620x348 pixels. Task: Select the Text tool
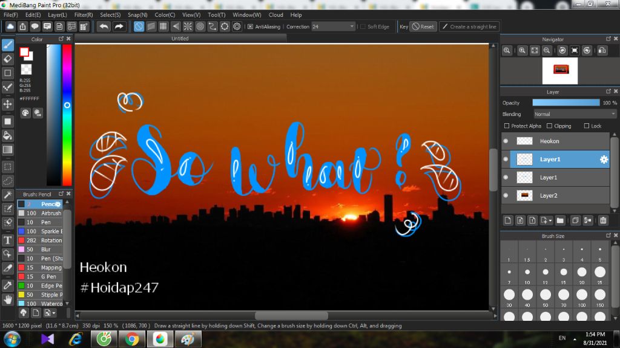(x=8, y=240)
